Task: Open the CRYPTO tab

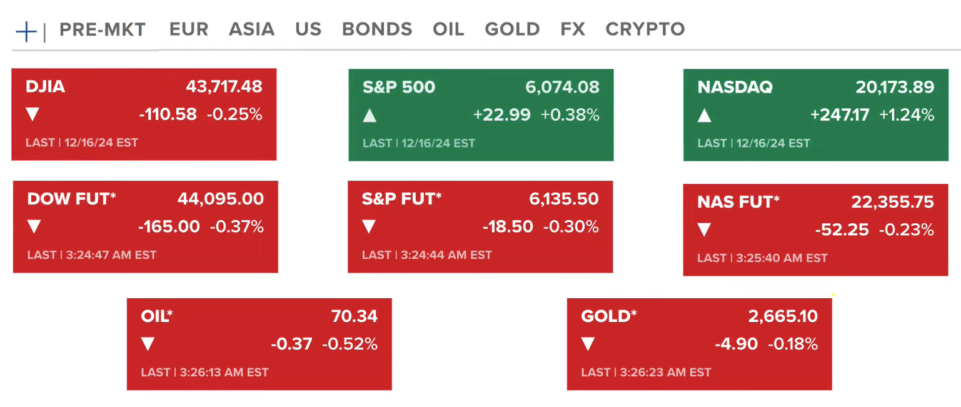Action: click(645, 29)
